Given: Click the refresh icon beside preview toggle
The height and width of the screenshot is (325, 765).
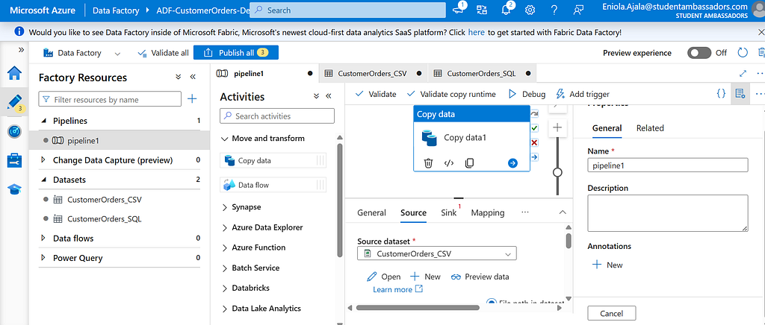Looking at the screenshot, I should 742,52.
